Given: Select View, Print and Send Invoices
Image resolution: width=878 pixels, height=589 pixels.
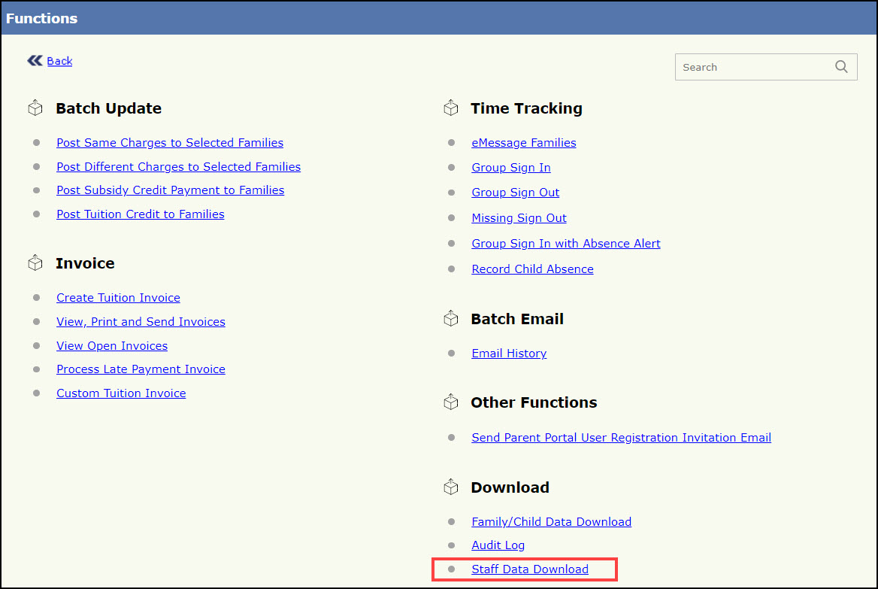Looking at the screenshot, I should pyautogui.click(x=141, y=322).
